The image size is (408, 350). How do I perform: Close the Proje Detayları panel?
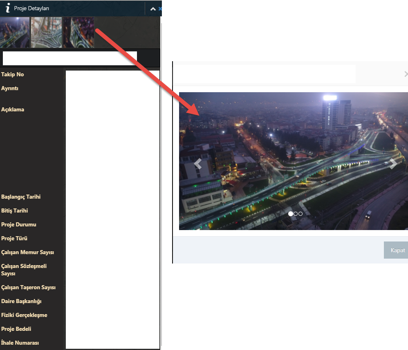coord(160,9)
